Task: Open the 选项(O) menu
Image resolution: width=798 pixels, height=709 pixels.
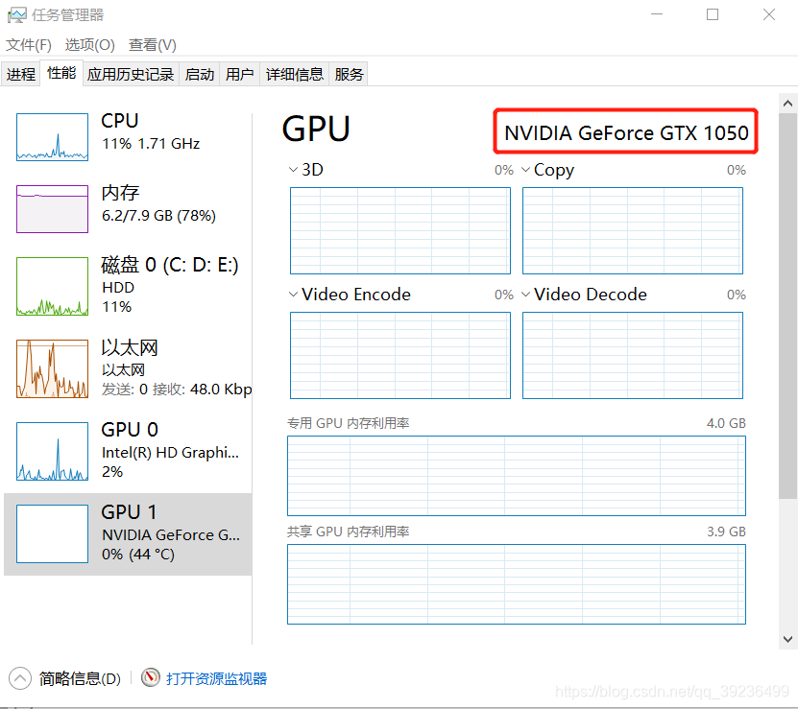Action: point(90,45)
